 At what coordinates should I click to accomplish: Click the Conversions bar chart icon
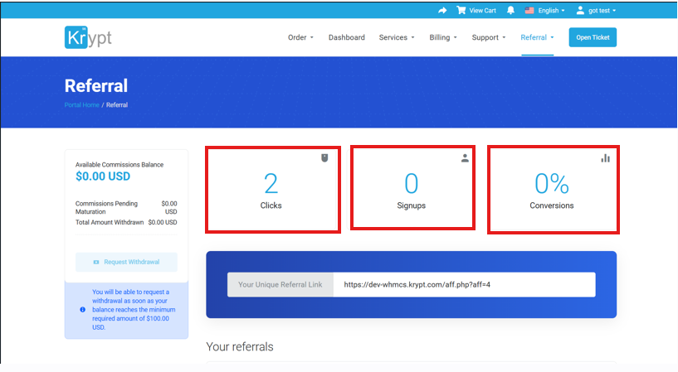click(605, 157)
